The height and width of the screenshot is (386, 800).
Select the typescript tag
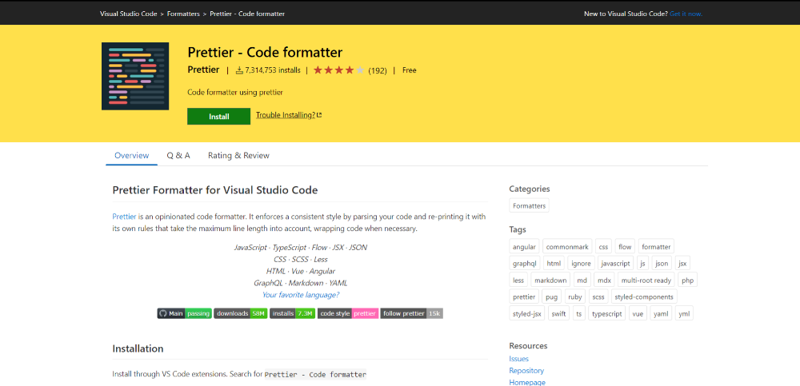(x=607, y=313)
